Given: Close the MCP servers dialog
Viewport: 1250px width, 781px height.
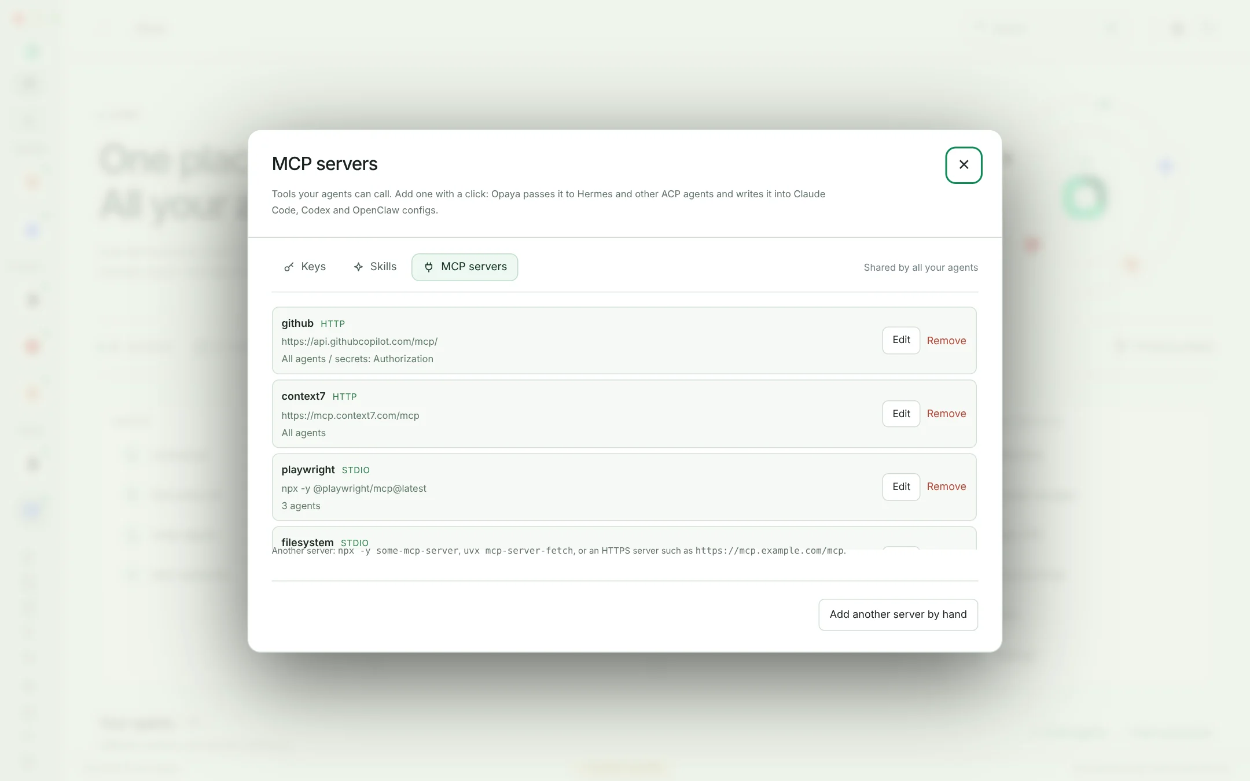Looking at the screenshot, I should pyautogui.click(x=964, y=165).
